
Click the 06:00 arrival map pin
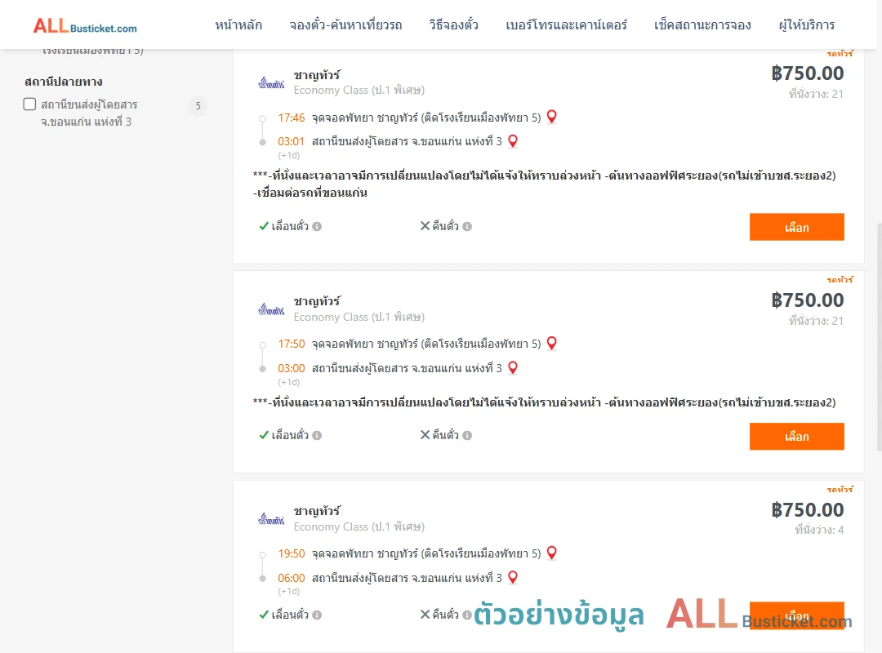(x=512, y=576)
